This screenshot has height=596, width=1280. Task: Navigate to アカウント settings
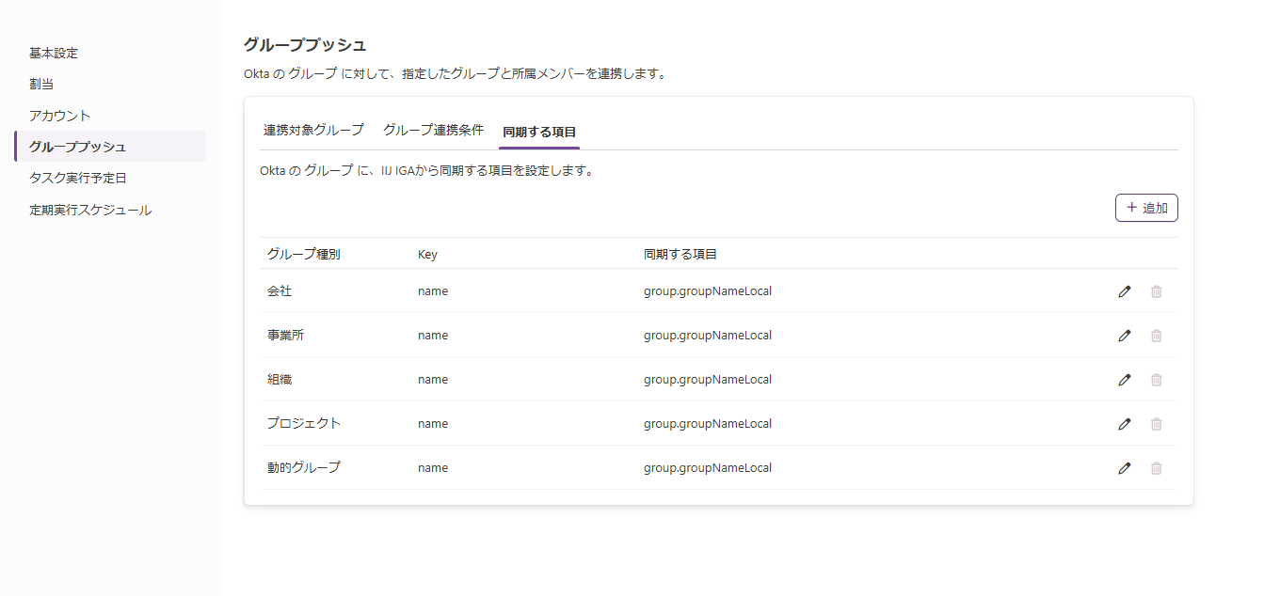tap(60, 116)
